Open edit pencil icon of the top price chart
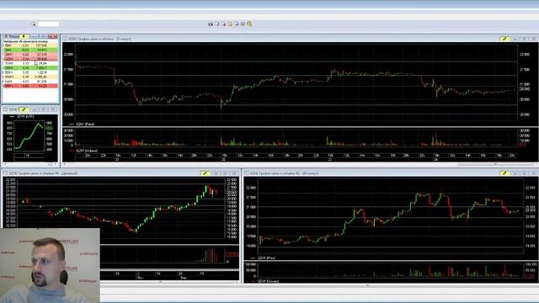Image resolution: width=539 pixels, height=303 pixels. [x=504, y=39]
